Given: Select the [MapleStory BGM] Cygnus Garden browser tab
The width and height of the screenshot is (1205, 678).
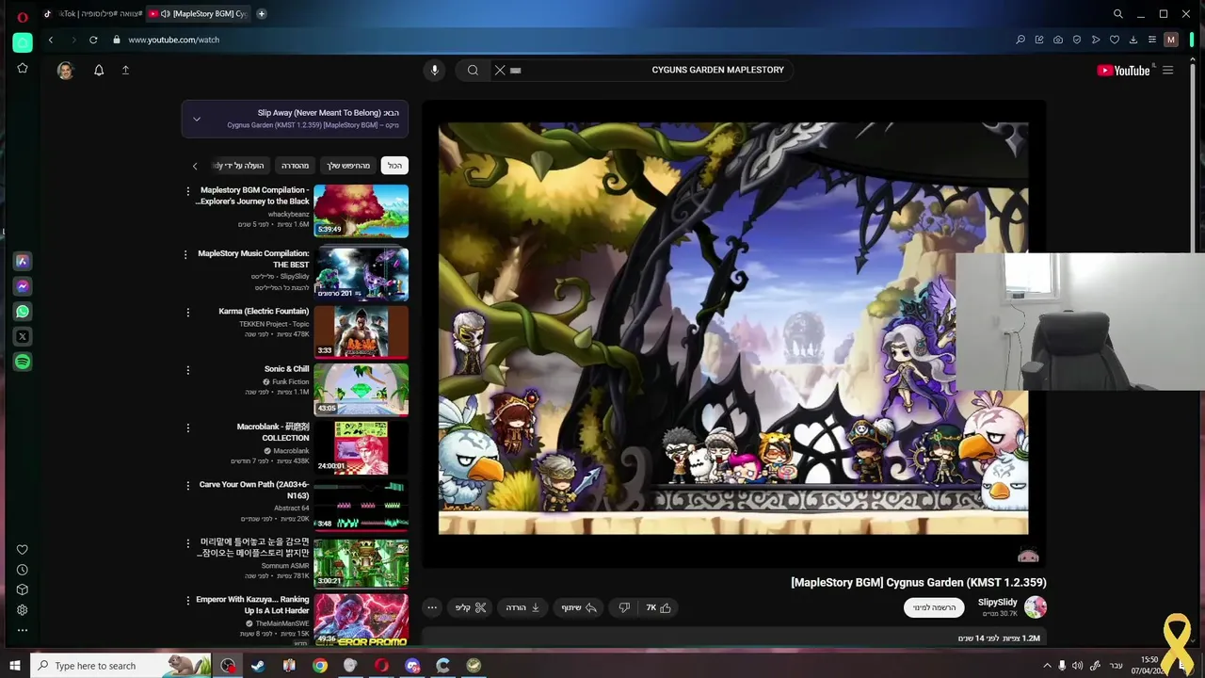Looking at the screenshot, I should (x=199, y=13).
